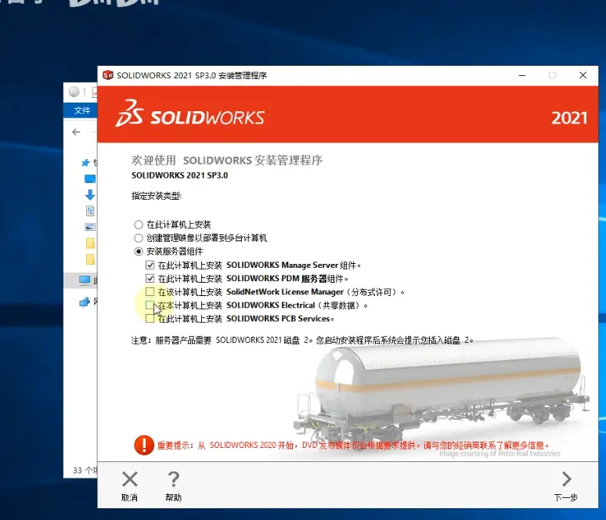Screen dimensions: 606x520
Task: Enable SolidNetWork License Manager checkbox
Action: click(150, 291)
